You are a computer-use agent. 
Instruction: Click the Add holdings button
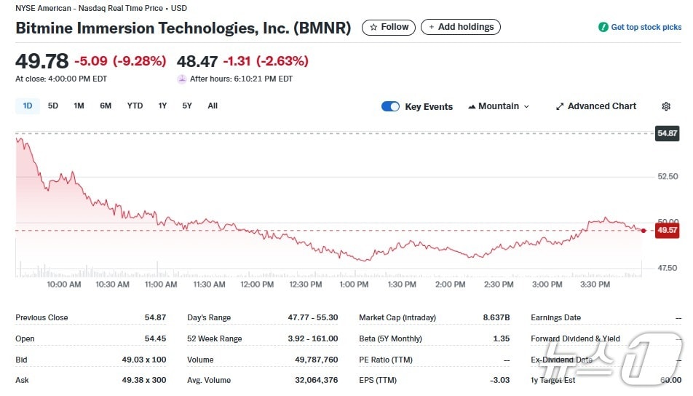click(x=461, y=27)
